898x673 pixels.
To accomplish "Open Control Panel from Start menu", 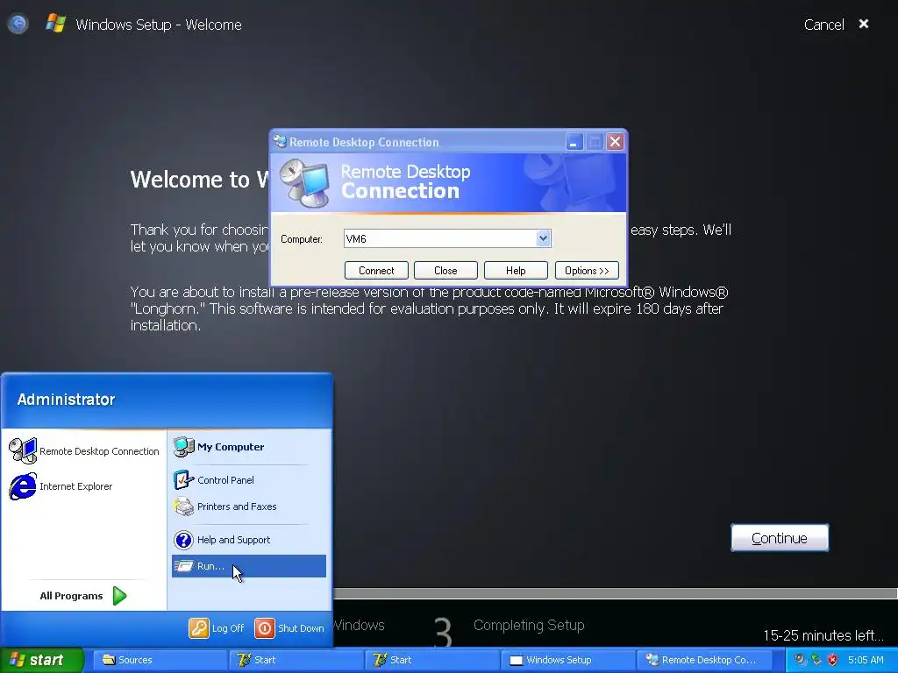I will (x=248, y=480).
